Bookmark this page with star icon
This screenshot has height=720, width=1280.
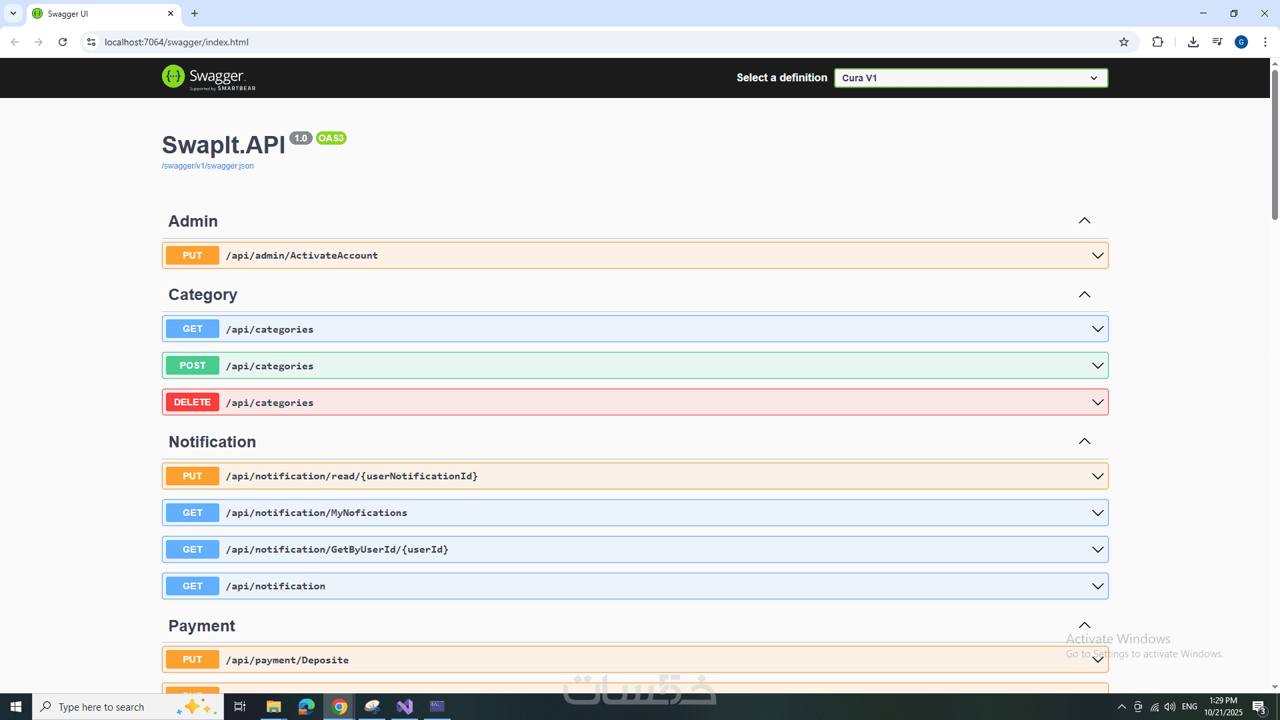coord(1124,42)
